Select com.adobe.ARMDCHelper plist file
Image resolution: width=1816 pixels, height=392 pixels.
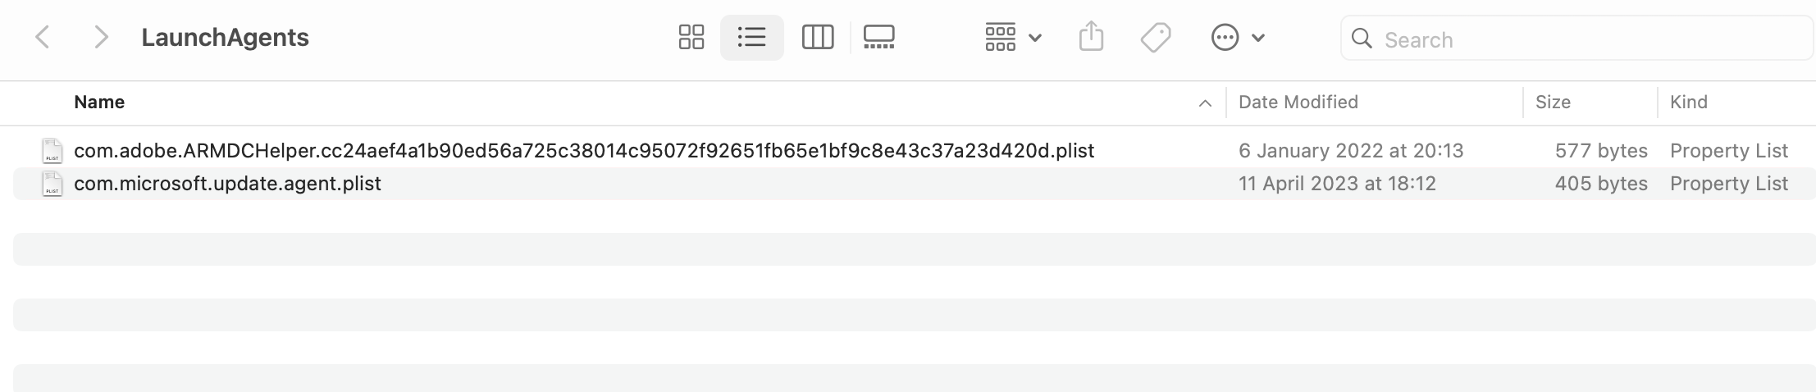pos(583,151)
